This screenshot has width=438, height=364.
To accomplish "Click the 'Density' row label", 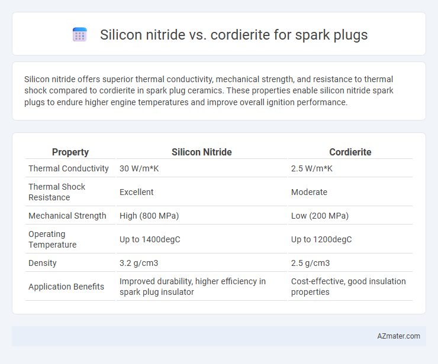I will pos(43,263).
